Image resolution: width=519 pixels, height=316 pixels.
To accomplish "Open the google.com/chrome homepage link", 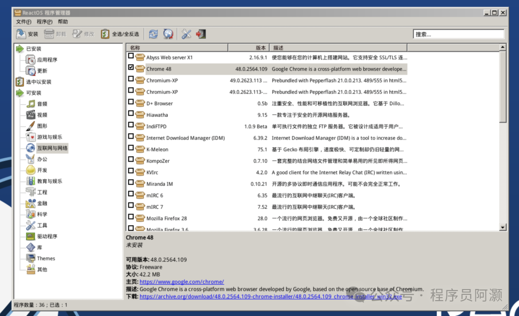I will pos(182,281).
